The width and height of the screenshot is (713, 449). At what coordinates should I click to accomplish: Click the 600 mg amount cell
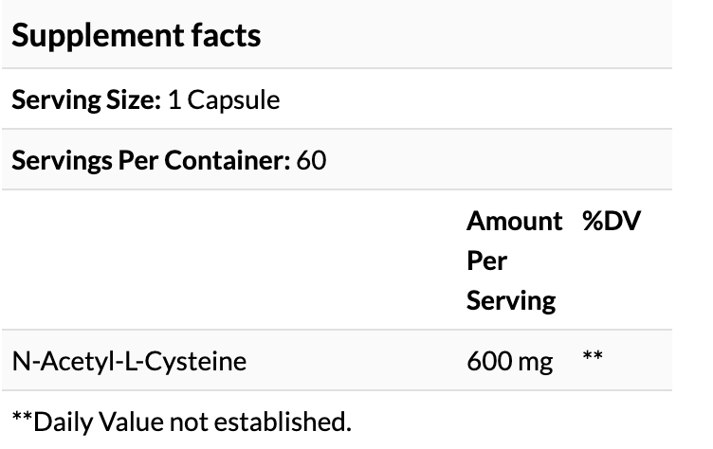pos(510,362)
